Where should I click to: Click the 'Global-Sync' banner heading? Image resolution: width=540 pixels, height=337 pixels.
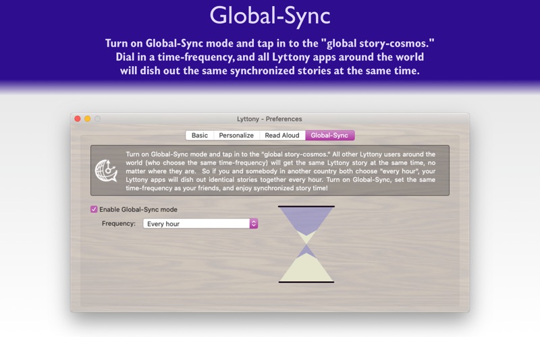pyautogui.click(x=270, y=16)
